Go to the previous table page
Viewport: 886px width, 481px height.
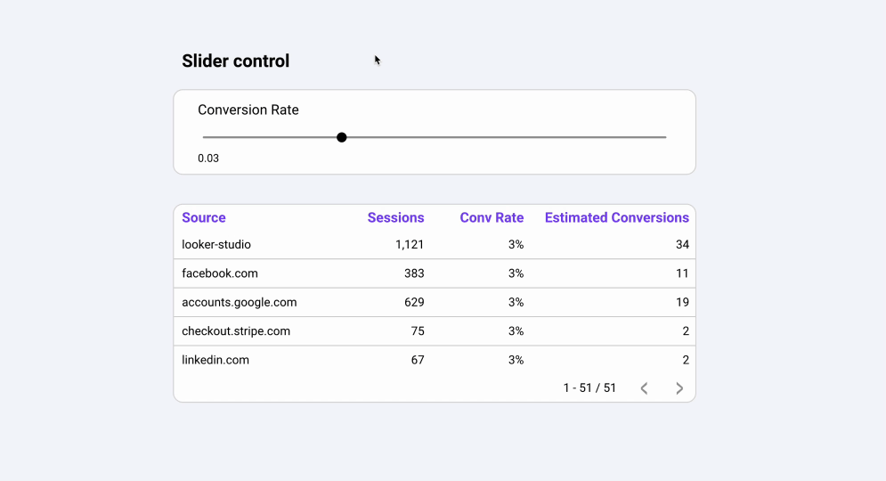coord(644,388)
